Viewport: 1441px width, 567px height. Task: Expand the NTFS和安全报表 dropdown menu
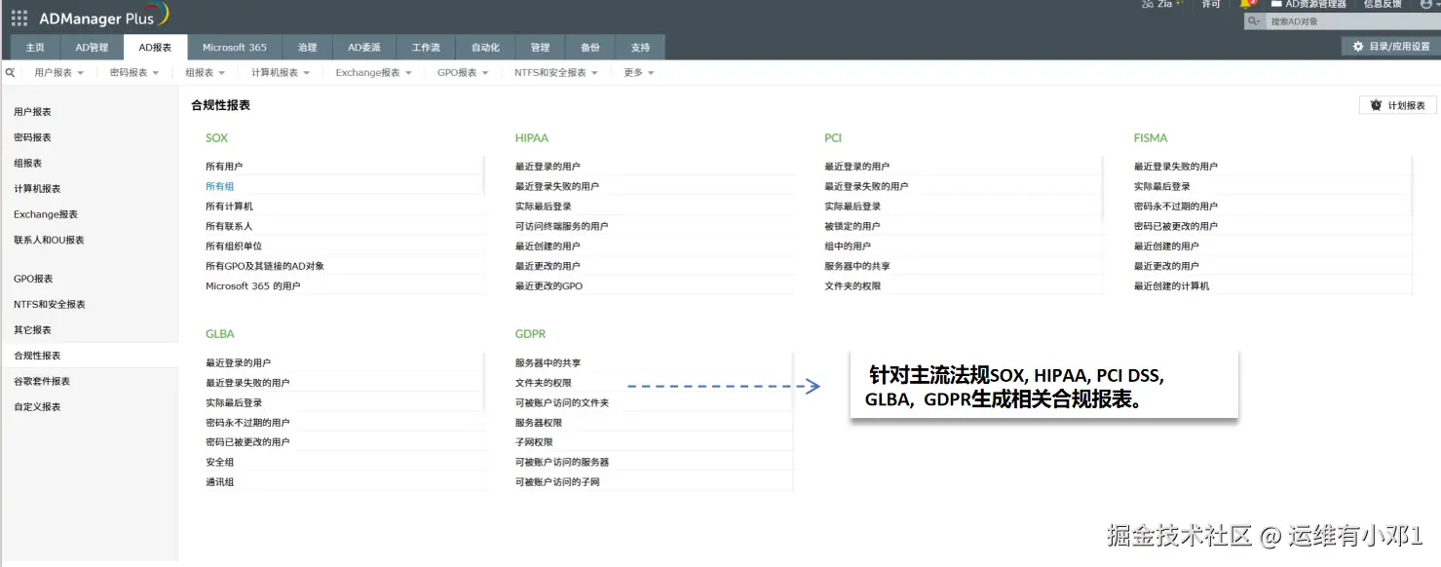[x=556, y=73]
